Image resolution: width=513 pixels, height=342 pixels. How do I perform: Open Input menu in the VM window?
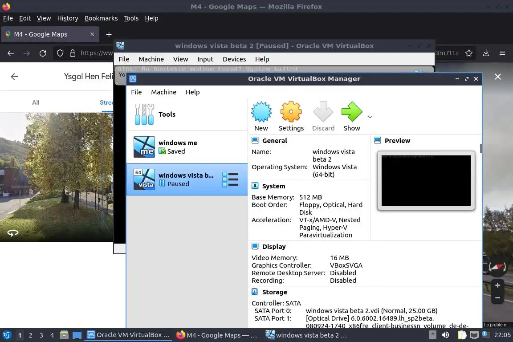[x=205, y=59]
